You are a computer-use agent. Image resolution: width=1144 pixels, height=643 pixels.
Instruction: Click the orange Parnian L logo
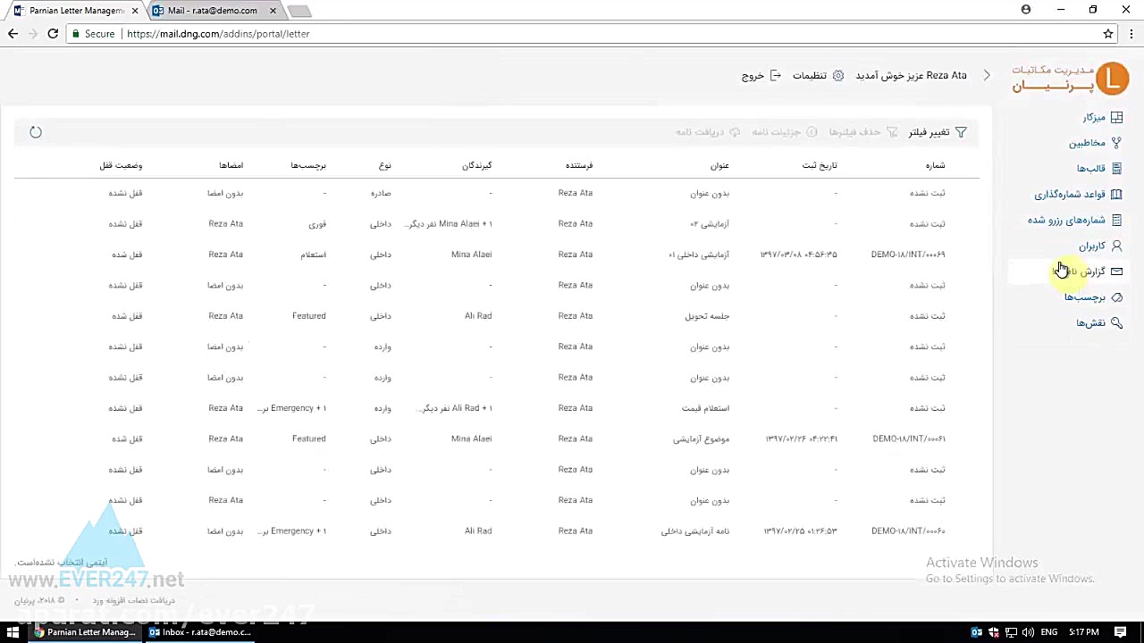click(x=1112, y=79)
